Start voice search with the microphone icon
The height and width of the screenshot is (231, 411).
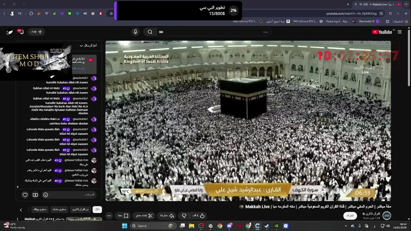point(136,32)
